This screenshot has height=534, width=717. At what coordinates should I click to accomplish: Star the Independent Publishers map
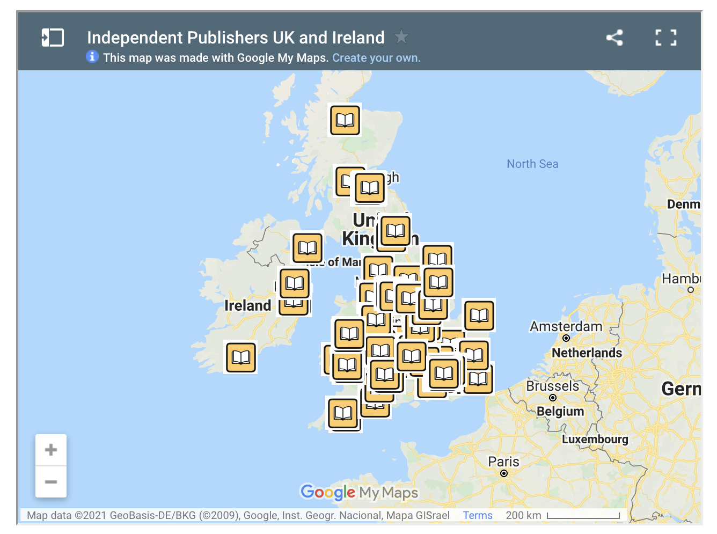[x=401, y=37]
